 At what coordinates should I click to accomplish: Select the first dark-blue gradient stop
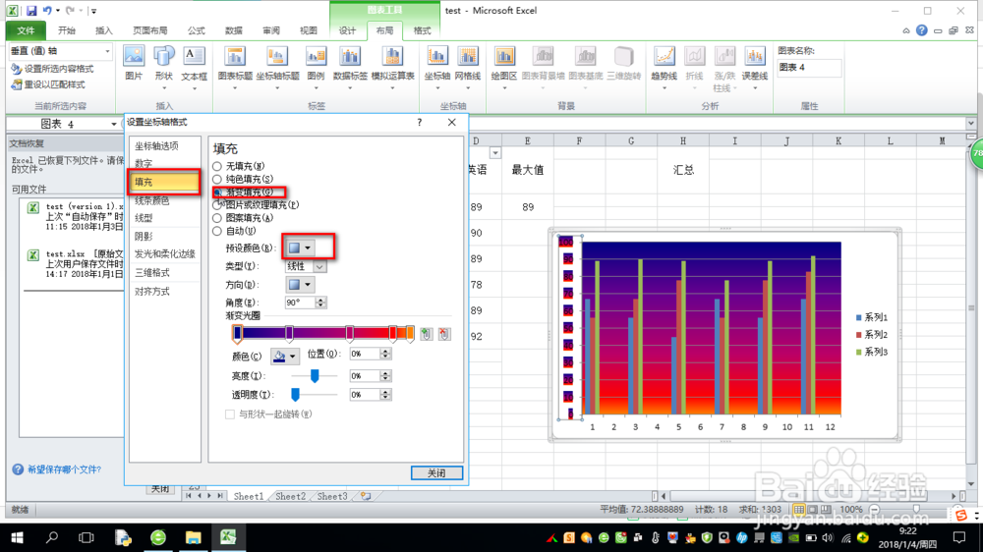coord(238,334)
